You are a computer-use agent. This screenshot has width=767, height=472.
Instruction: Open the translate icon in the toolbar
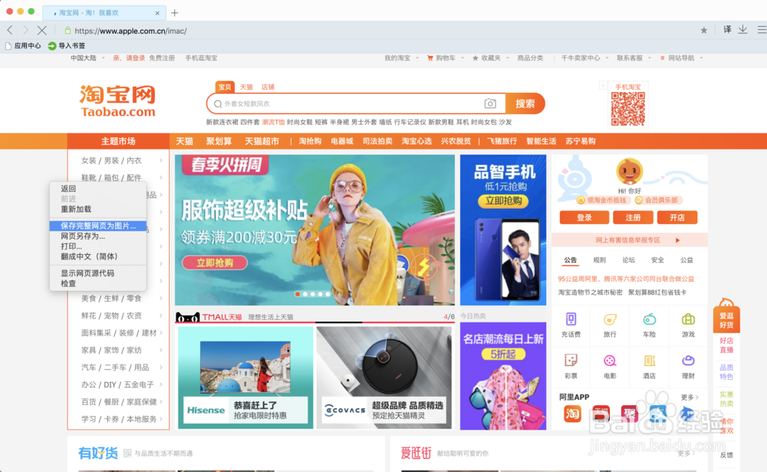pyautogui.click(x=727, y=30)
